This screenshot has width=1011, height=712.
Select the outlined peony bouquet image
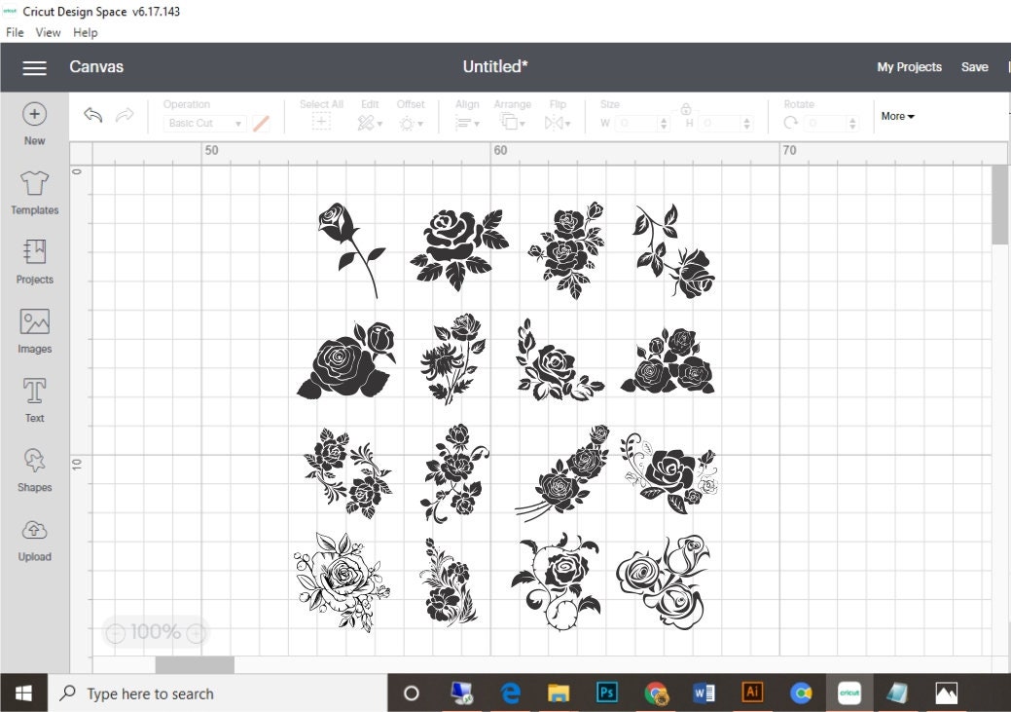pos(342,582)
